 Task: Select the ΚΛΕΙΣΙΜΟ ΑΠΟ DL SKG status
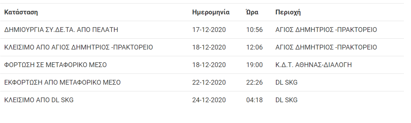point(39,100)
